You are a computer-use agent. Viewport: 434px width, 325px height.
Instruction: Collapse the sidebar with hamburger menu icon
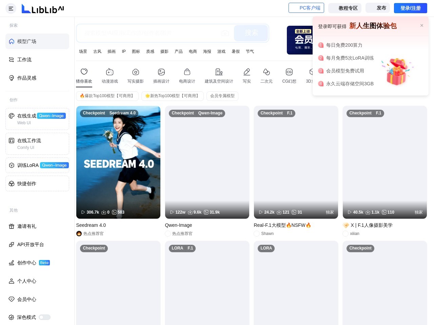point(11,8)
